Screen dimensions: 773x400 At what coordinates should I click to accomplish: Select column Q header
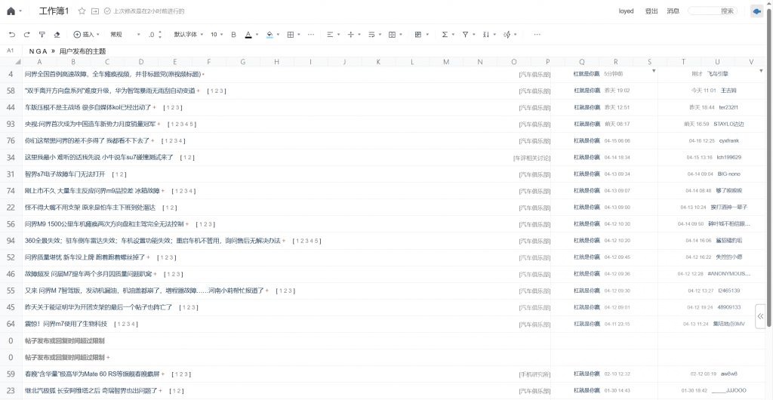[582, 62]
